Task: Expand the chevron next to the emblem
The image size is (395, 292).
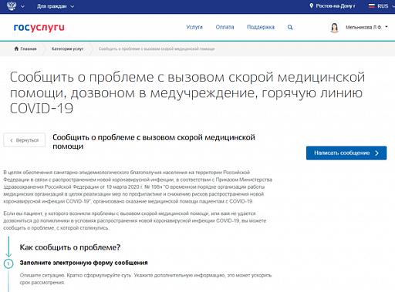Action: (x=22, y=6)
